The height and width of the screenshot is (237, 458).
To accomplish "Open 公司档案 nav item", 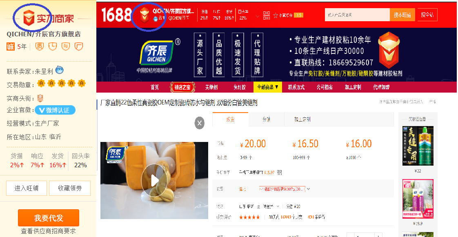I will click(325, 87).
